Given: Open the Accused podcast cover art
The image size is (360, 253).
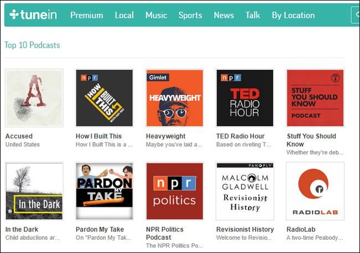Looking at the screenshot, I should point(34,98).
